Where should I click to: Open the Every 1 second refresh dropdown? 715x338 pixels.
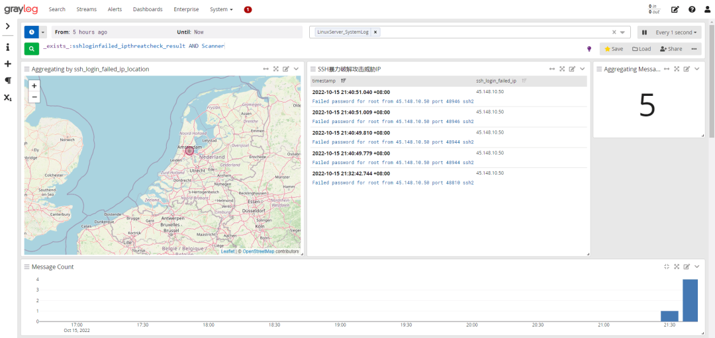tap(675, 32)
